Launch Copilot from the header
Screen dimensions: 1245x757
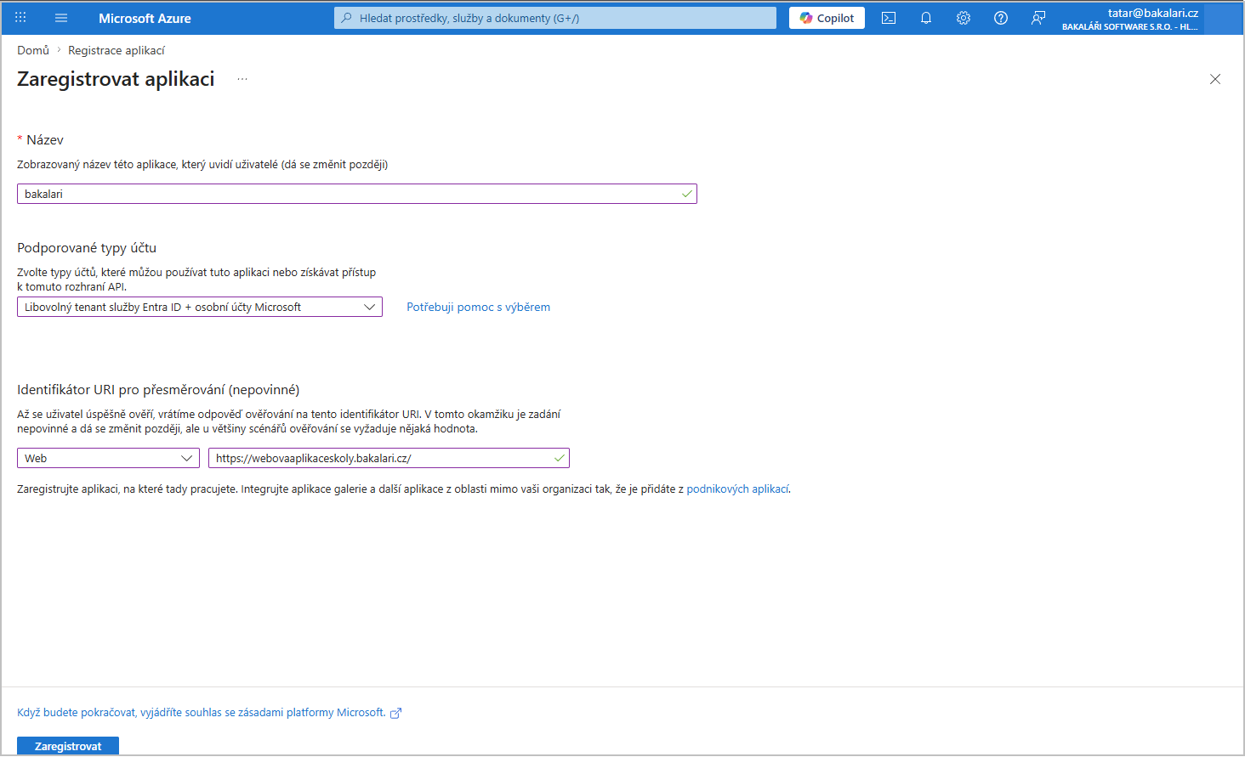[827, 18]
